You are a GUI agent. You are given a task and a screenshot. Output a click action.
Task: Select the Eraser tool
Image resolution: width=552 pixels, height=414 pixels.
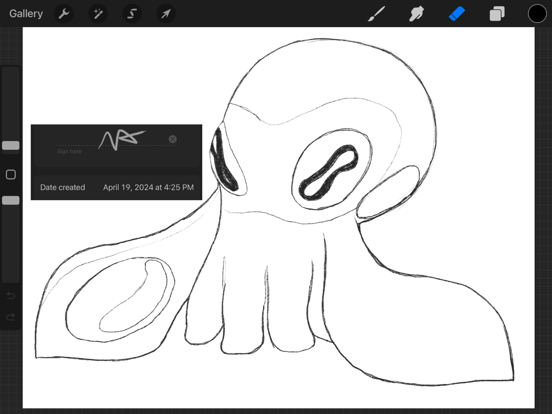[457, 14]
